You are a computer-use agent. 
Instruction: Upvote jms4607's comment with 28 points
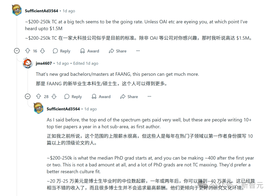click(39, 96)
